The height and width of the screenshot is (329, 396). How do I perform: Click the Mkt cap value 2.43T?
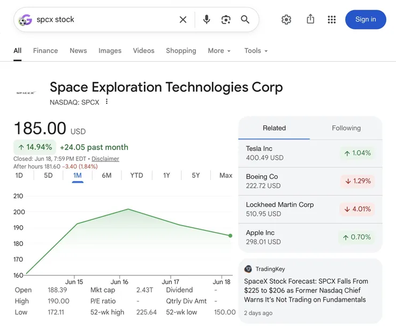click(144, 290)
